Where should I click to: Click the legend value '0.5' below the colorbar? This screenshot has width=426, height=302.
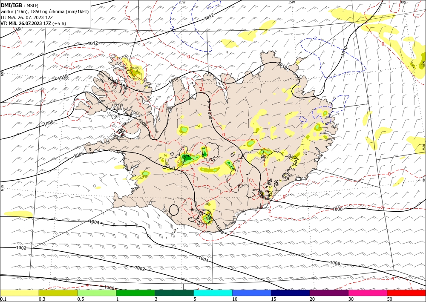(x=81, y=299)
